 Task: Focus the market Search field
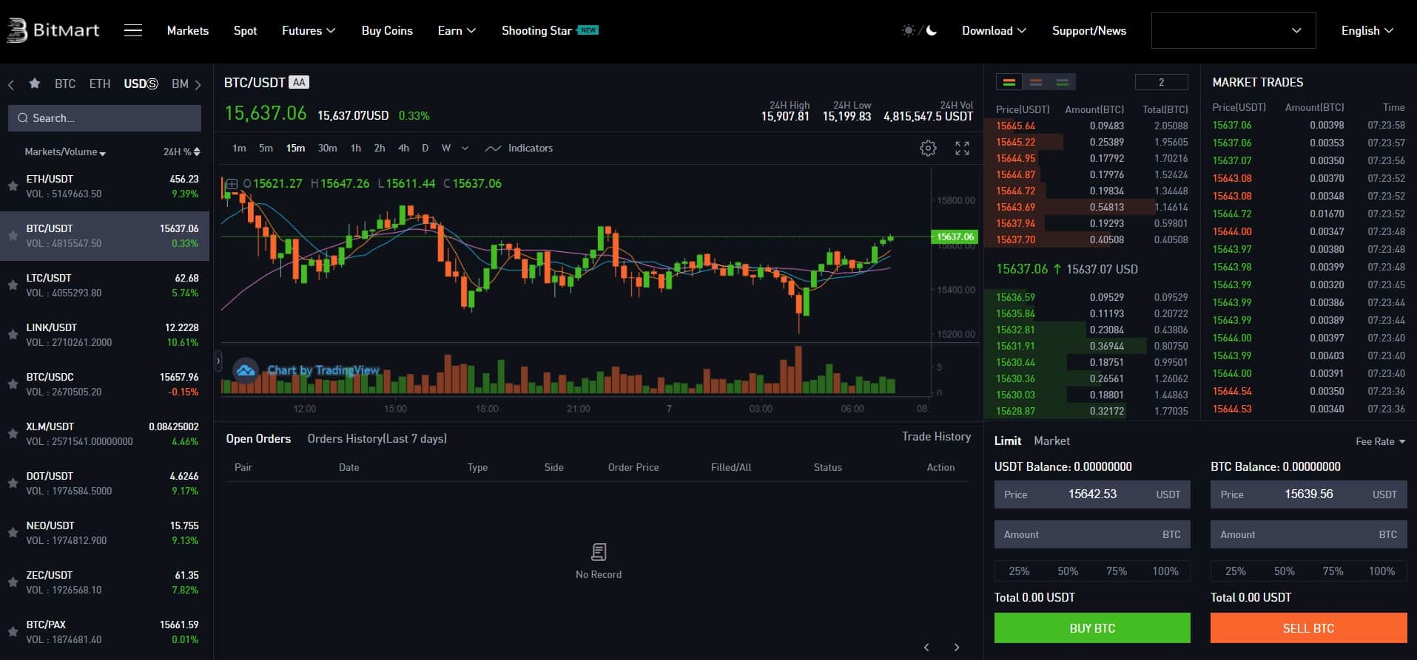click(104, 118)
